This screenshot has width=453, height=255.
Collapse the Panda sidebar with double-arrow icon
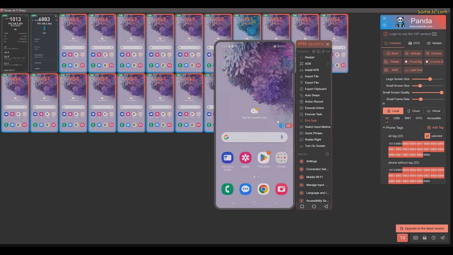pos(384,18)
